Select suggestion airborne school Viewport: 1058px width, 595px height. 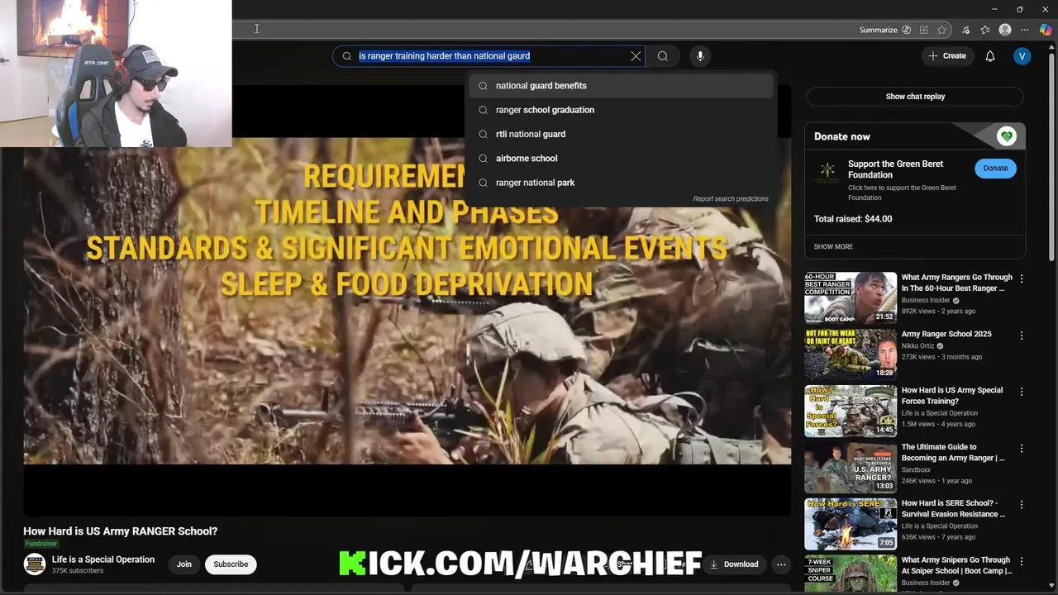(621, 158)
